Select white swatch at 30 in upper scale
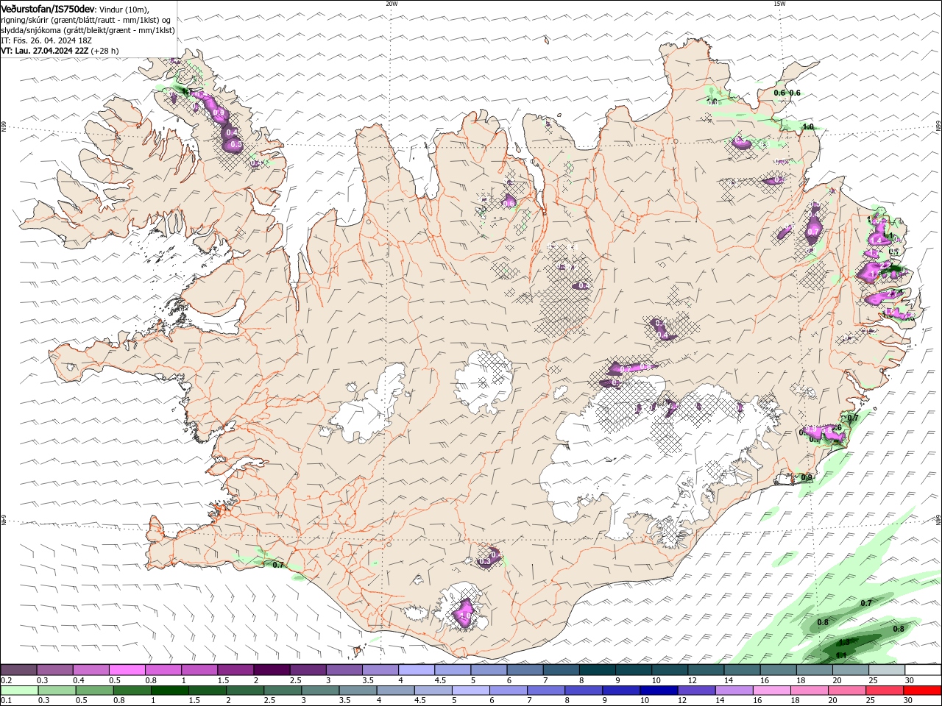942x706 pixels. 923,670
